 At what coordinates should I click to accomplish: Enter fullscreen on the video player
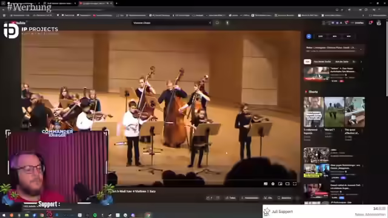pos(295,184)
